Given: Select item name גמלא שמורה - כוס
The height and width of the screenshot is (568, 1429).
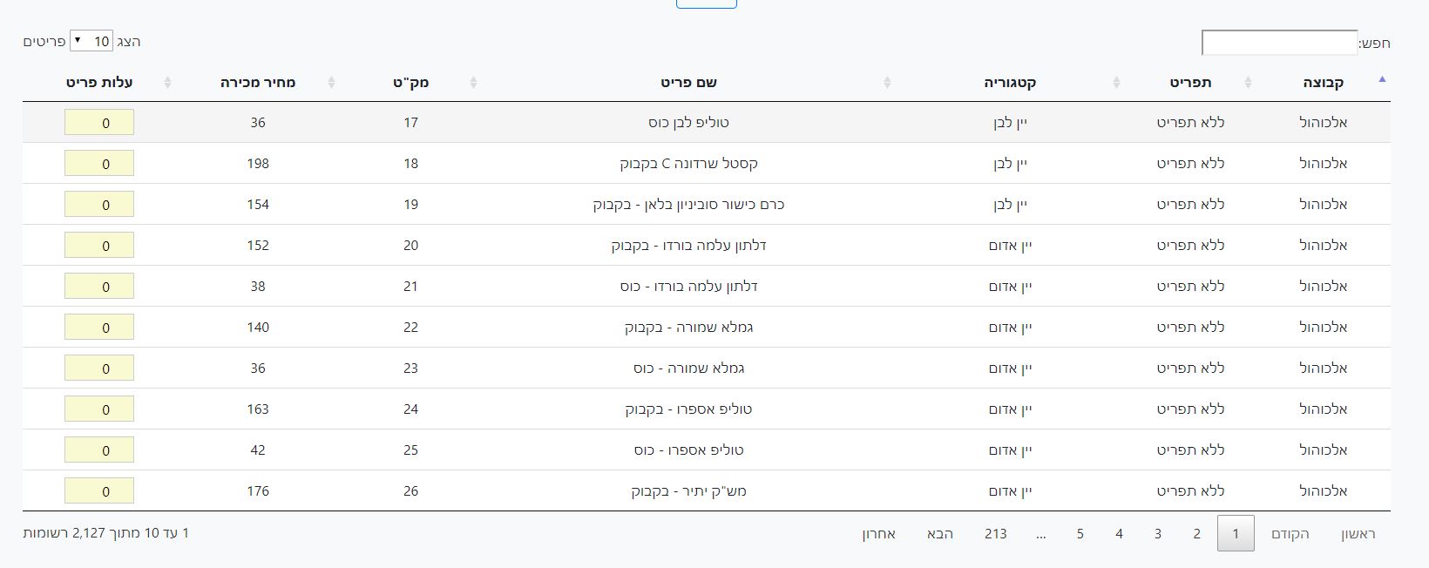Looking at the screenshot, I should tap(688, 369).
